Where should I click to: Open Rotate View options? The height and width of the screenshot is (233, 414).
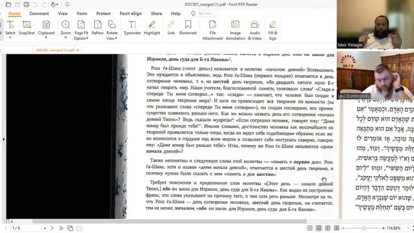[112, 30]
